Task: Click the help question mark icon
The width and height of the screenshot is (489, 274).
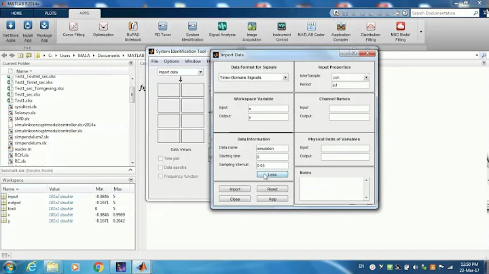Action: (x=405, y=13)
